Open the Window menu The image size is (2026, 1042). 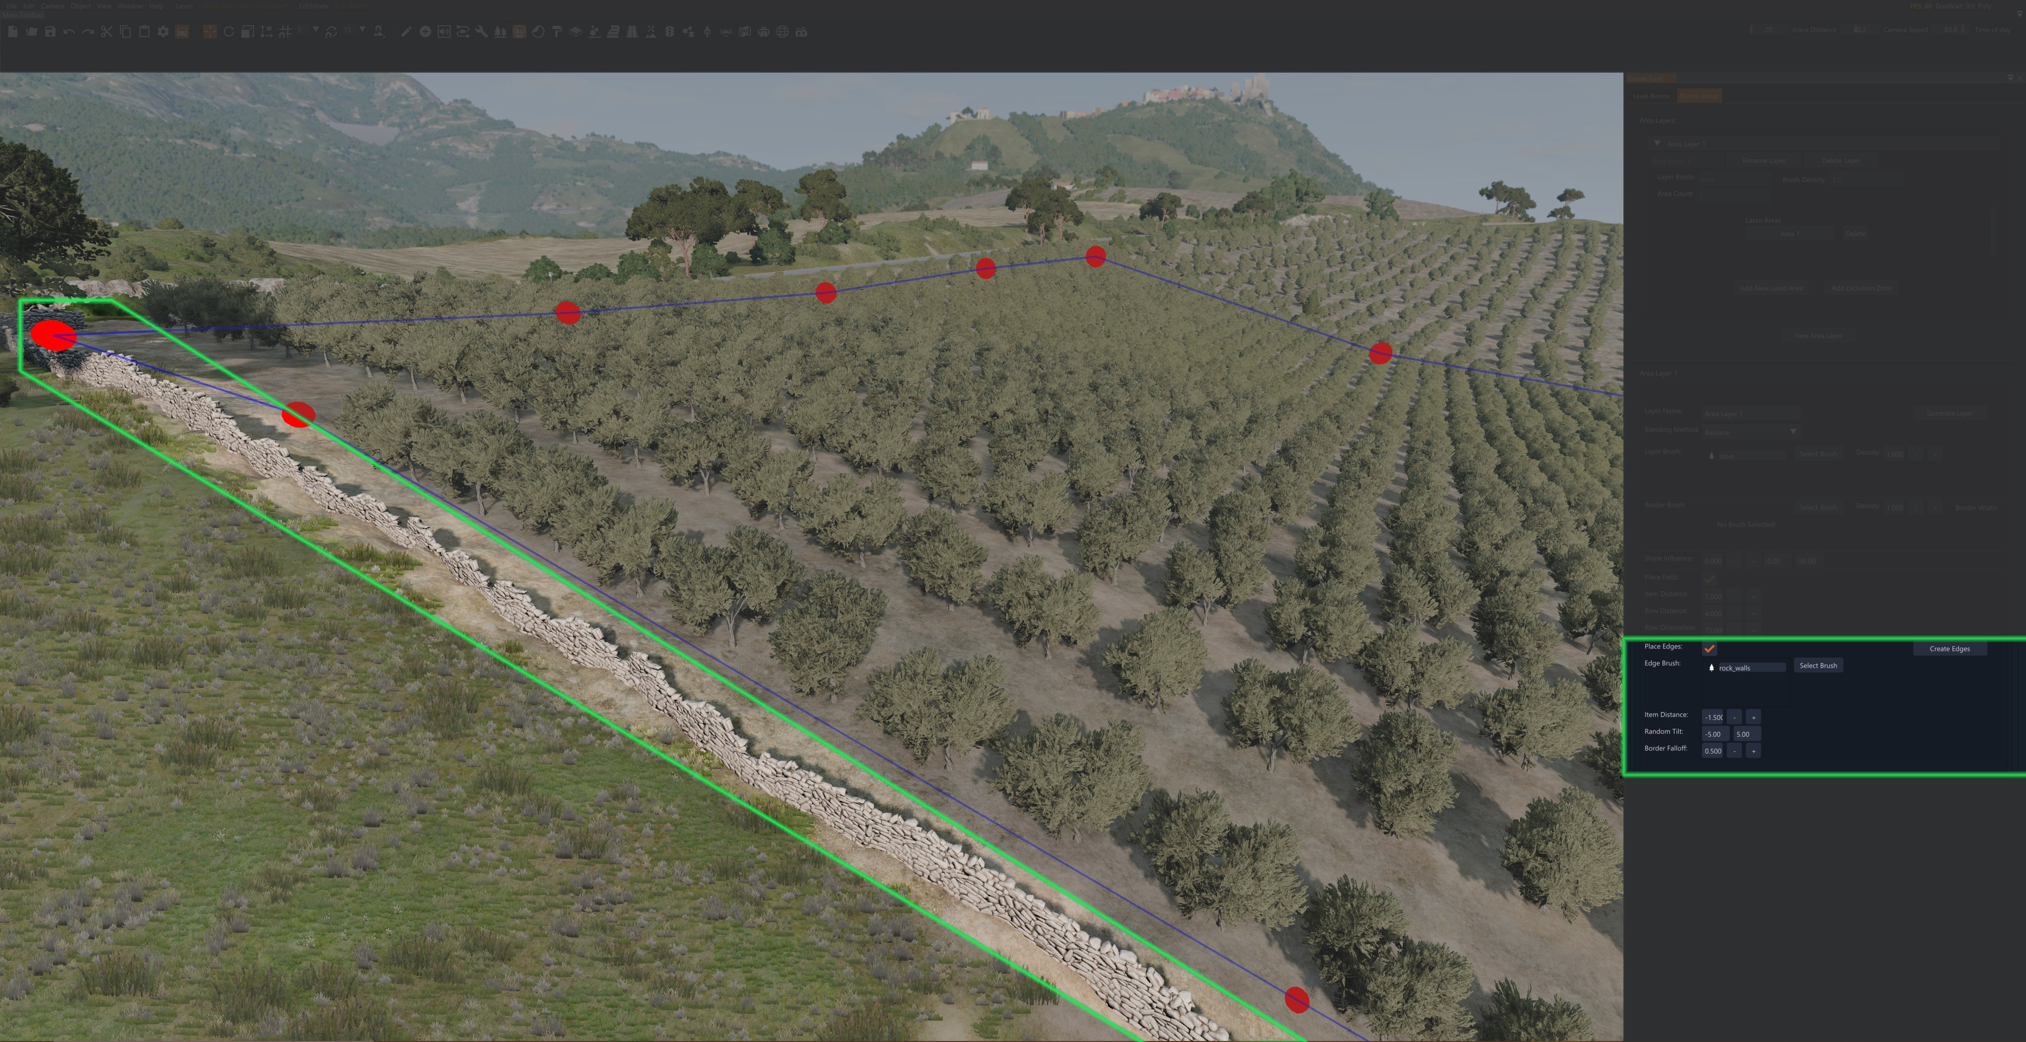click(x=130, y=5)
